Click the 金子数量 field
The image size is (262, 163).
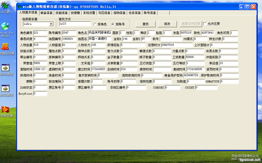[129, 57]
